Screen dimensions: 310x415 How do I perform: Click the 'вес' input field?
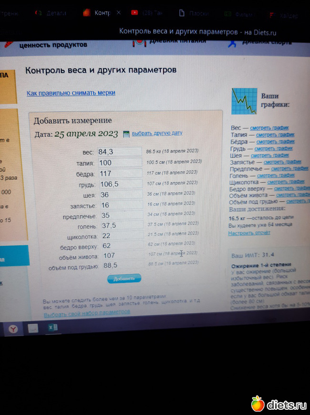(x=119, y=152)
